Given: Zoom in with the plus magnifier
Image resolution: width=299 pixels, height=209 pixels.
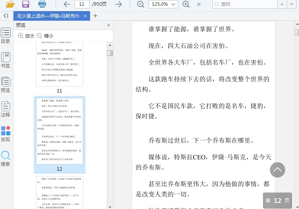Looking at the screenshot, I should point(186,4).
